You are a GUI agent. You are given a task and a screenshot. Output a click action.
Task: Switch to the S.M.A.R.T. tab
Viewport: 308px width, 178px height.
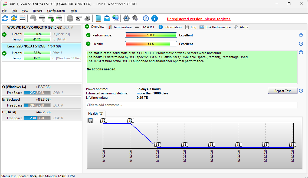[145, 27]
